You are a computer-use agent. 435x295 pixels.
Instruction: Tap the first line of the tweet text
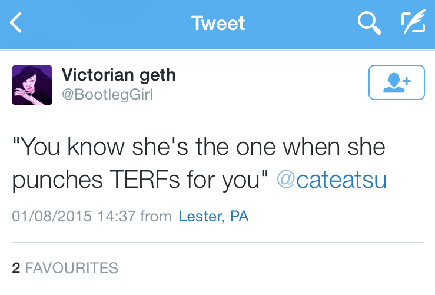click(x=198, y=147)
